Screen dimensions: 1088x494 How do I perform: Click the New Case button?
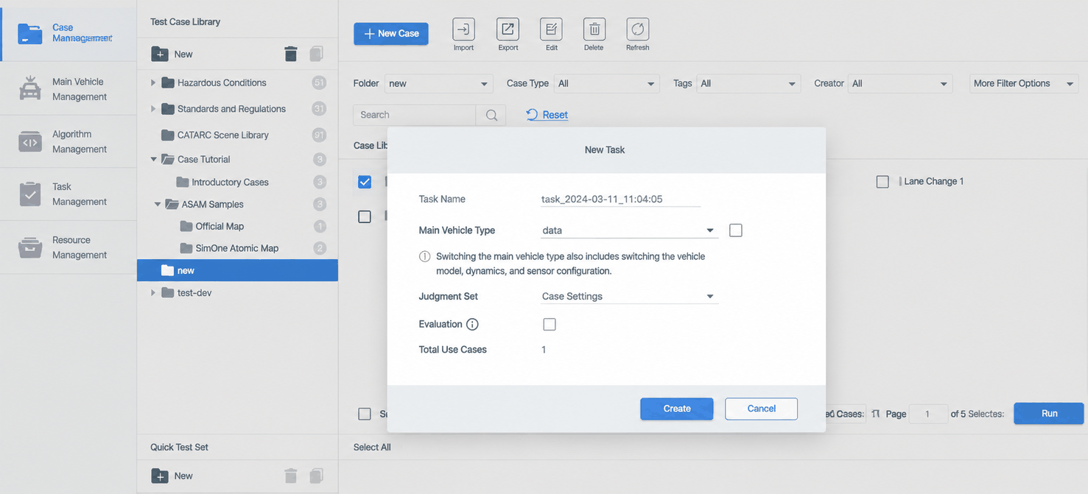391,34
